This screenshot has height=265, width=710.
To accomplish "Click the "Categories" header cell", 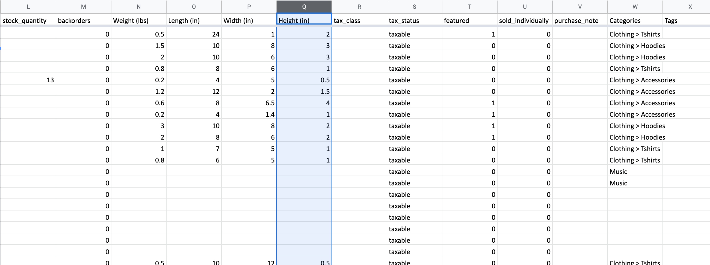I will (x=635, y=21).
